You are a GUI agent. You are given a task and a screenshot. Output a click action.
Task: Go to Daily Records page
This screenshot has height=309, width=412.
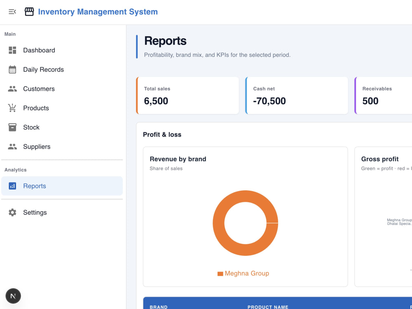tap(62, 69)
